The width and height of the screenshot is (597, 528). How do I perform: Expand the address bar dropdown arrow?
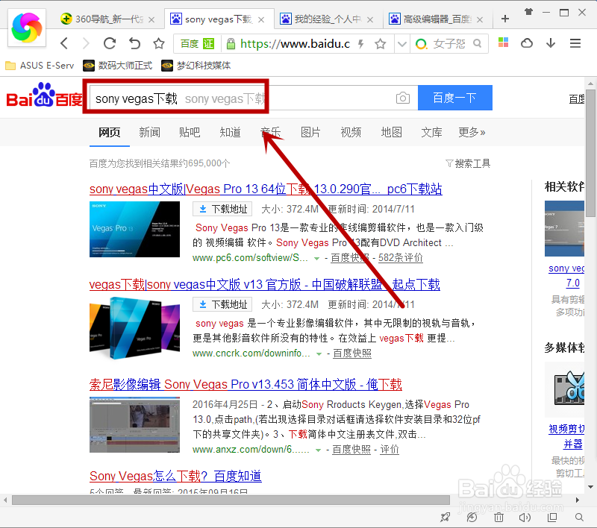click(401, 44)
